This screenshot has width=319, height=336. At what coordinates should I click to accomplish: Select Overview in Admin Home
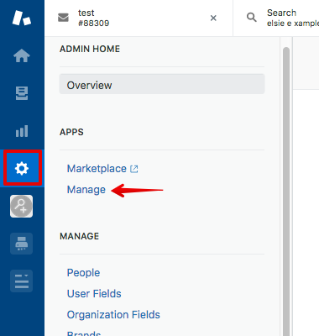pos(162,84)
